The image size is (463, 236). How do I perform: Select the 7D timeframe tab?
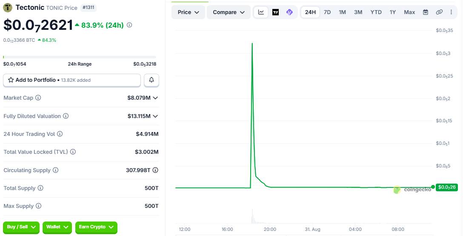[327, 12]
